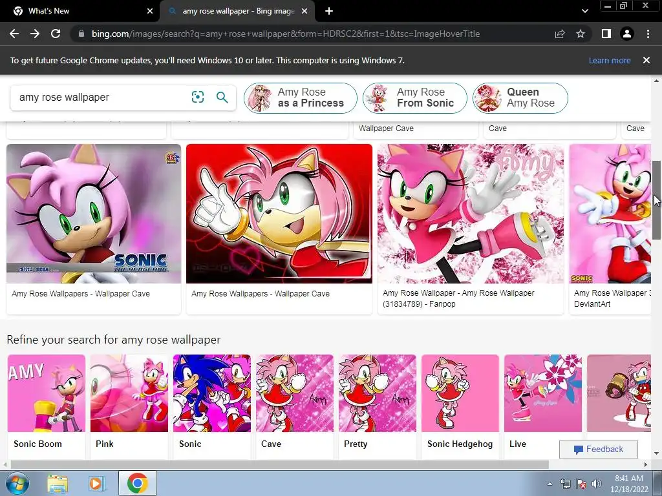Open Chrome three-dot menu
Viewport: 662px width, 496px height.
tap(648, 34)
